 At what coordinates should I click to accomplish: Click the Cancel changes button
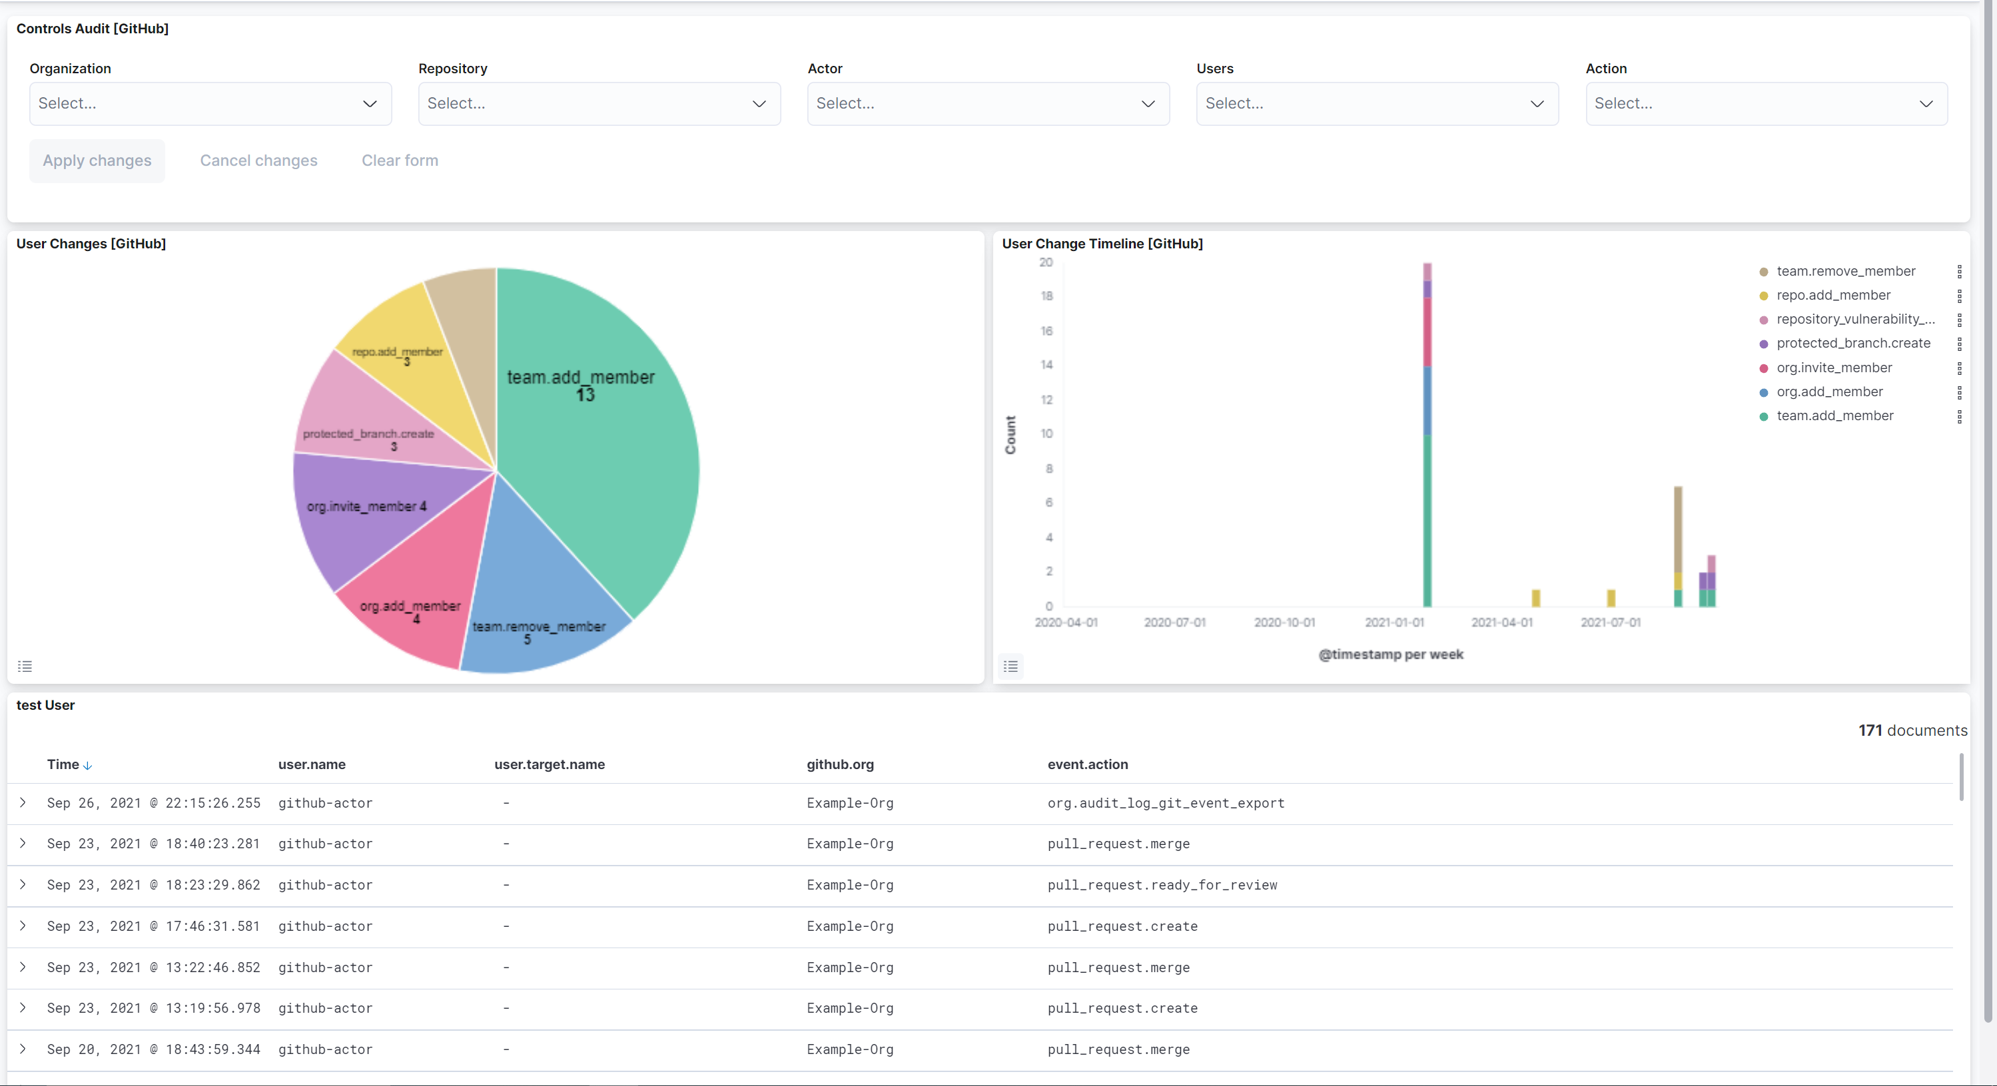[259, 160]
